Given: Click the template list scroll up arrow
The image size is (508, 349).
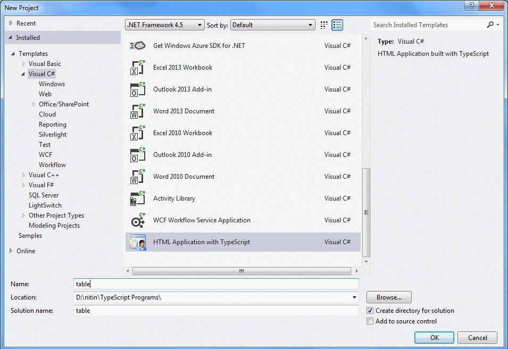Looking at the screenshot, I should pos(366,38).
